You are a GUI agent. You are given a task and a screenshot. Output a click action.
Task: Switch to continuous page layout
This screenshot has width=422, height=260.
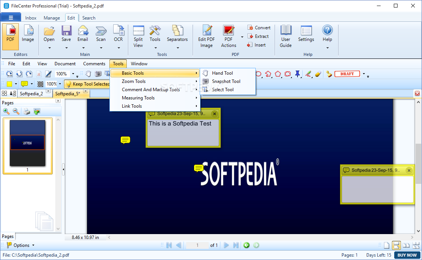coord(396,245)
